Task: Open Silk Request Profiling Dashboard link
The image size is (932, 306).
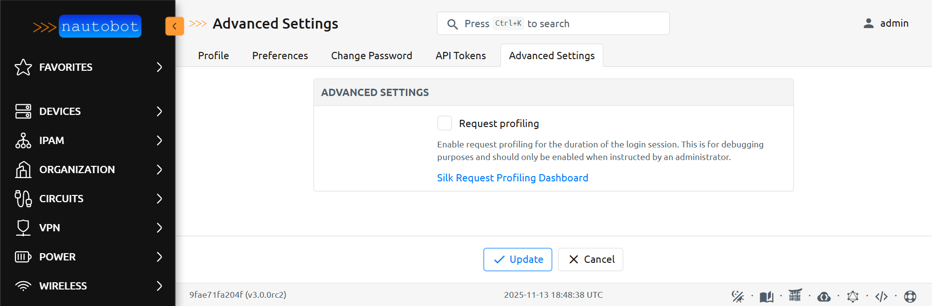Action: [513, 178]
